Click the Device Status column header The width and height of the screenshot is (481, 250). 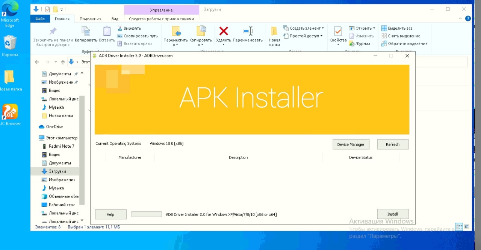click(360, 157)
